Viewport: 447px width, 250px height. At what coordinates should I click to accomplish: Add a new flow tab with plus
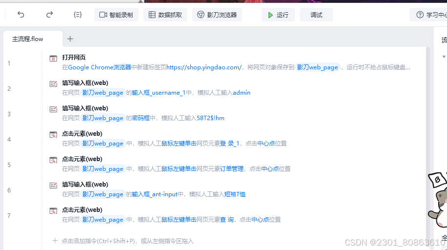click(x=70, y=39)
